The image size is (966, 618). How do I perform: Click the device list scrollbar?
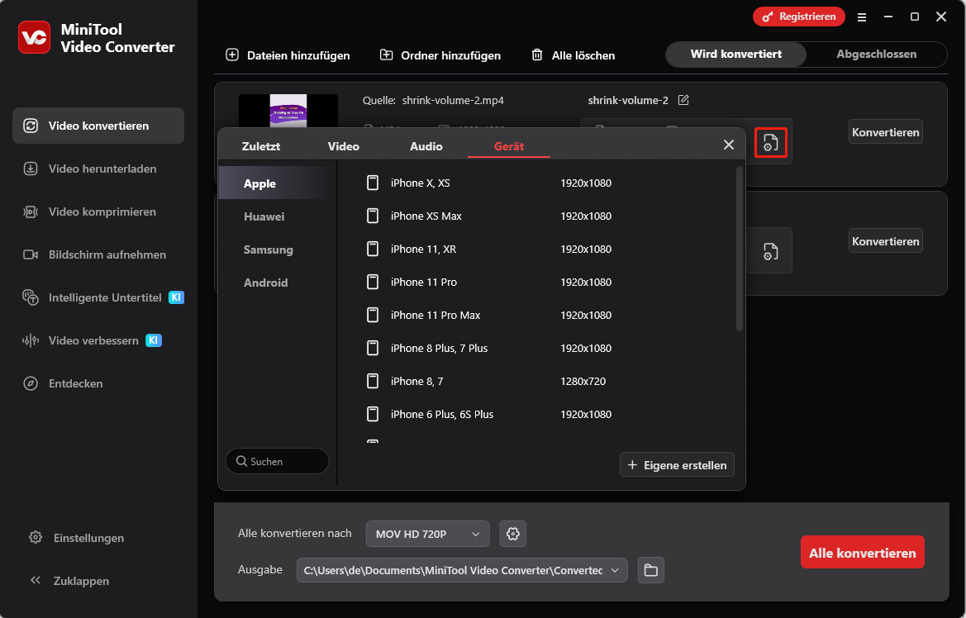740,249
